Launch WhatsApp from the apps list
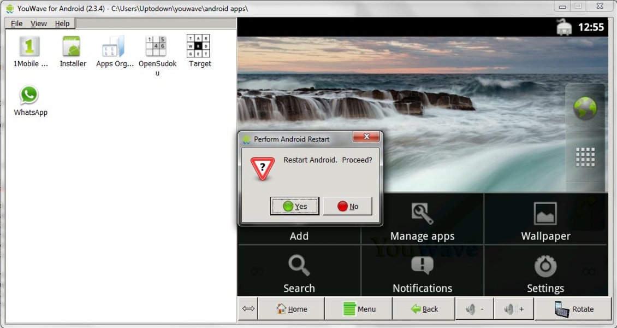This screenshot has width=617, height=328. 29,96
